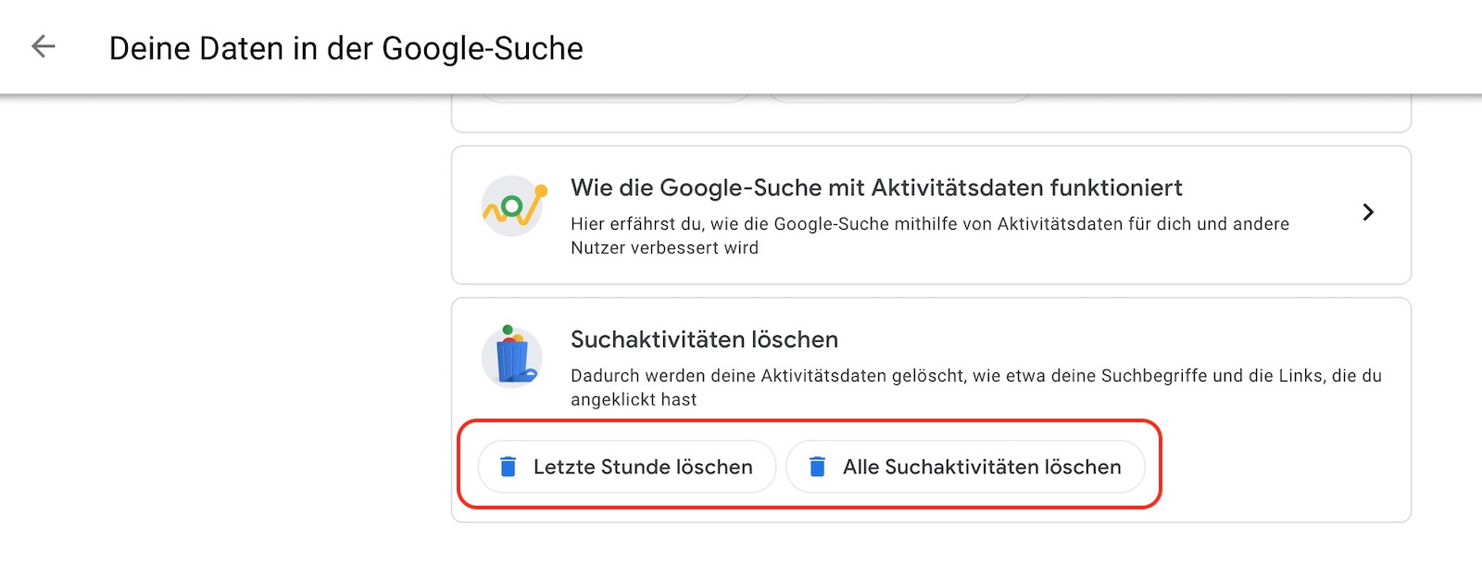
Task: Click the partially hidden left pill button at top
Action: click(x=615, y=97)
